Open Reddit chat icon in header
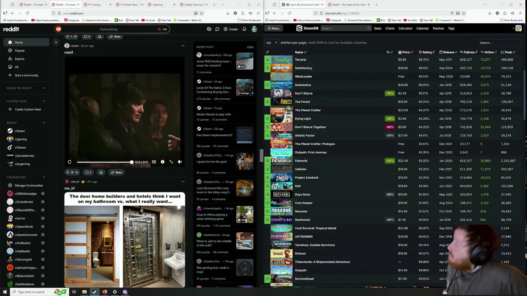The height and width of the screenshot is (296, 527). pyautogui.click(x=217, y=29)
